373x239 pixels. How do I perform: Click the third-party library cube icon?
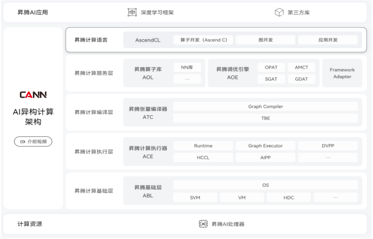279,13
